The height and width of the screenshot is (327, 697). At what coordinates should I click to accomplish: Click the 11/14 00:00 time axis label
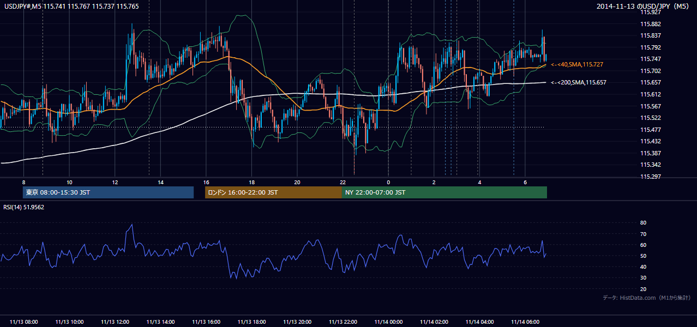click(388, 322)
